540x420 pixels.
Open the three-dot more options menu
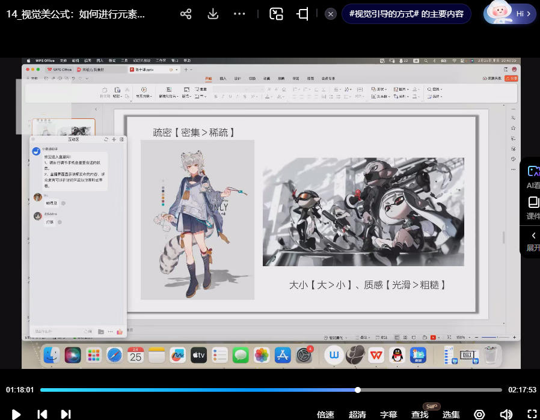point(239,14)
